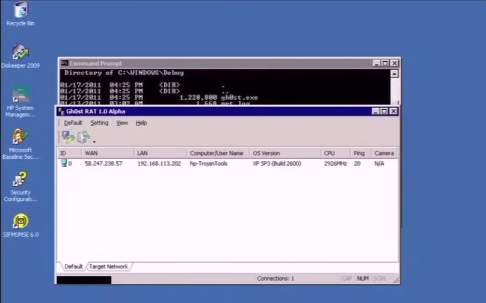Click the first Gh0st RAT toolbar icon
Screen dimensions: 486x303
coord(68,137)
